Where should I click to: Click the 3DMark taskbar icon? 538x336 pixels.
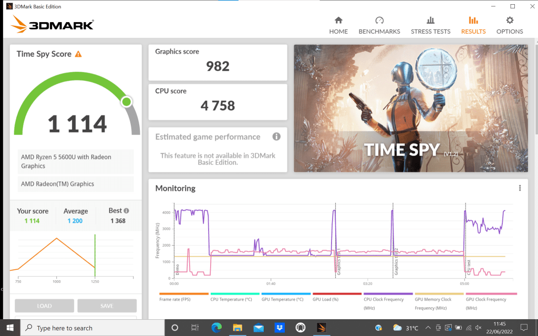tap(322, 328)
